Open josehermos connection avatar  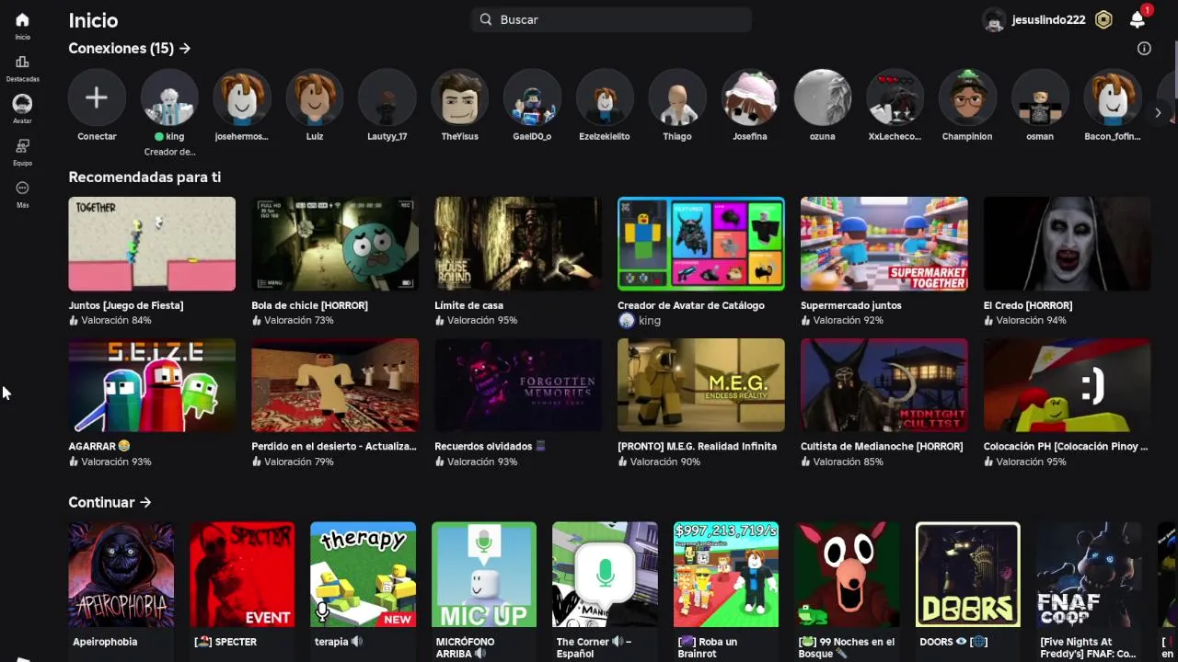(x=241, y=97)
